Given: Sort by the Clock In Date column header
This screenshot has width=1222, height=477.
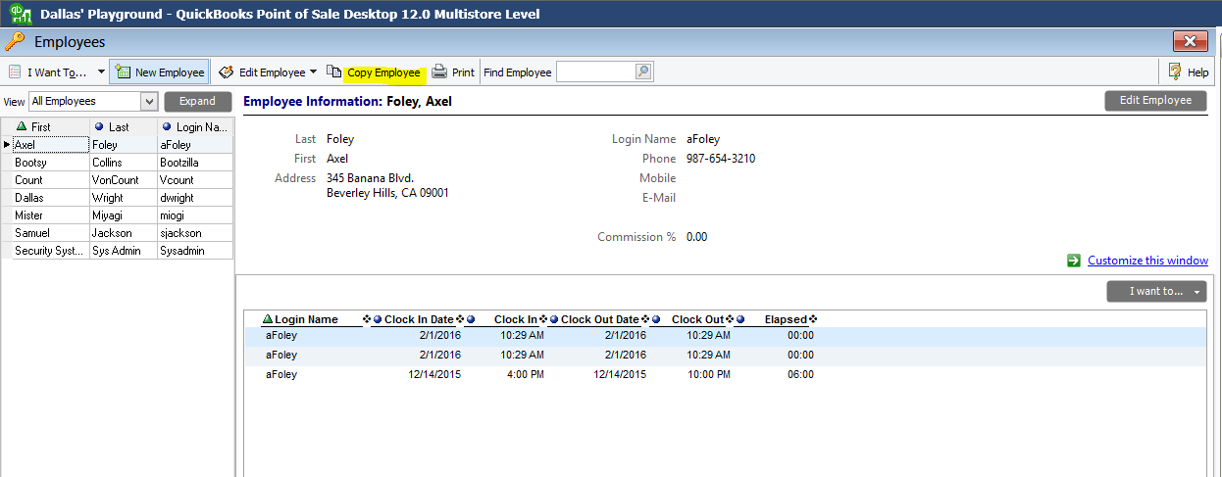Looking at the screenshot, I should point(419,319).
